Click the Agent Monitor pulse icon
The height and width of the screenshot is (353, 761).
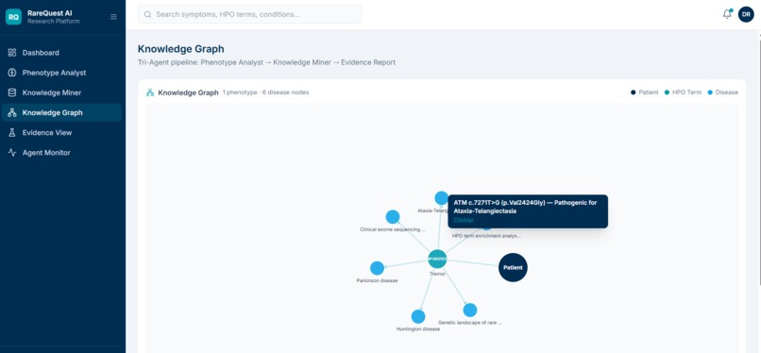[12, 152]
